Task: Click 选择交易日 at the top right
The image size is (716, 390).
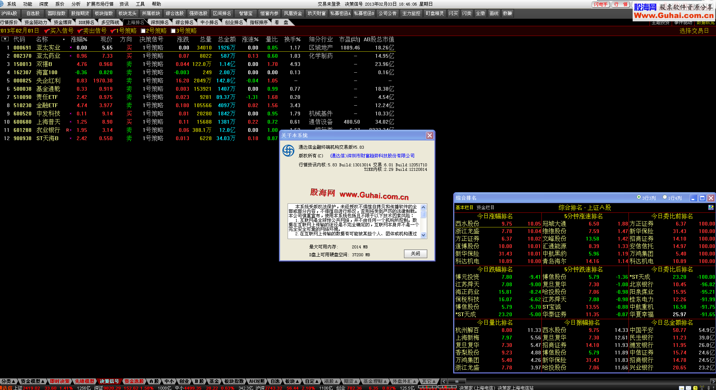Action: (x=694, y=31)
